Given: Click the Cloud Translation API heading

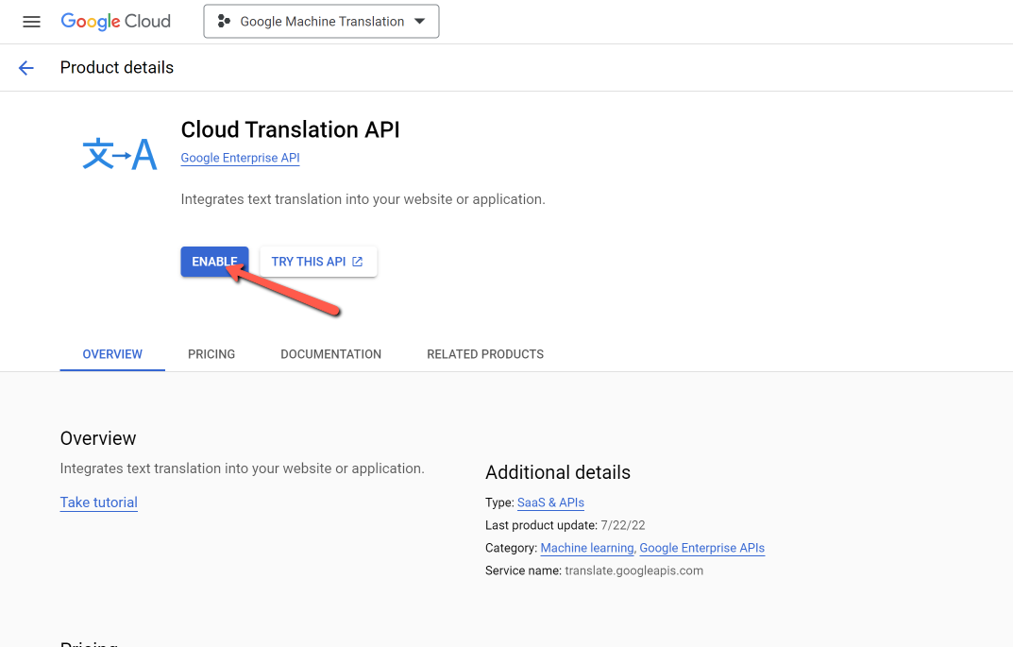Looking at the screenshot, I should (x=290, y=130).
